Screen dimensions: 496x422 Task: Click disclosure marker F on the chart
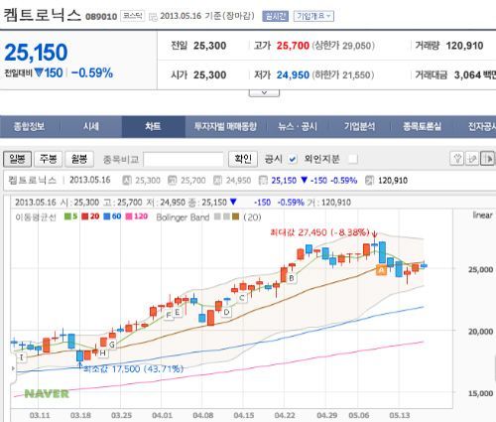pyautogui.click(x=169, y=315)
